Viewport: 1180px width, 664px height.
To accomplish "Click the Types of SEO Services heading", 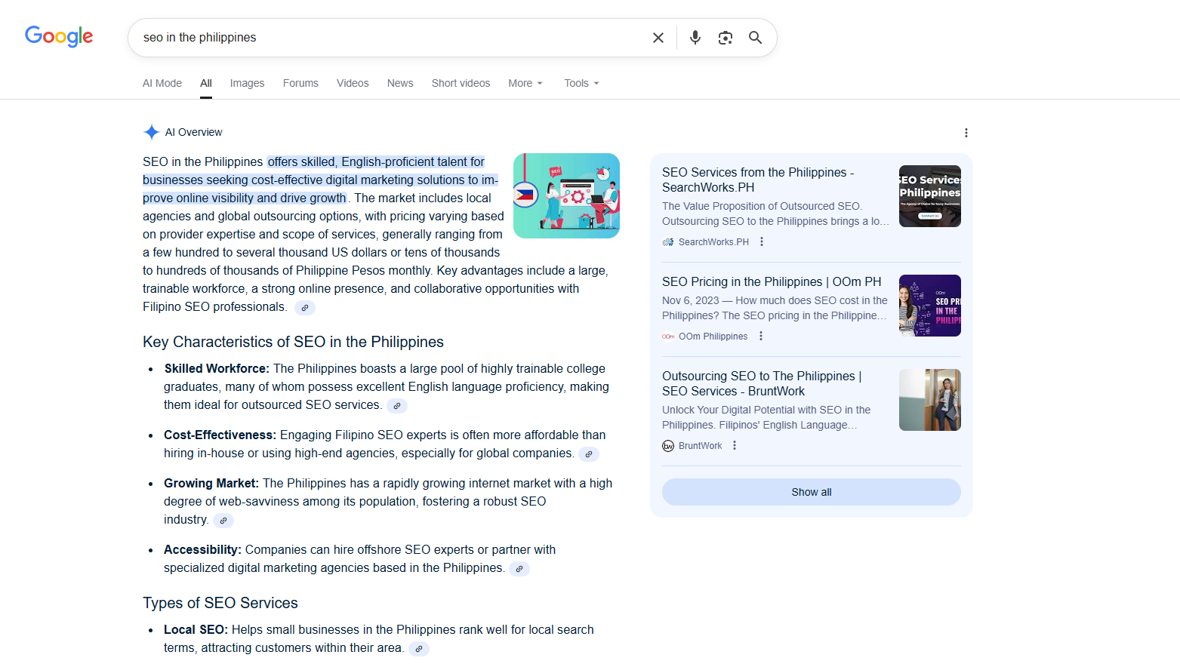I will click(x=220, y=603).
